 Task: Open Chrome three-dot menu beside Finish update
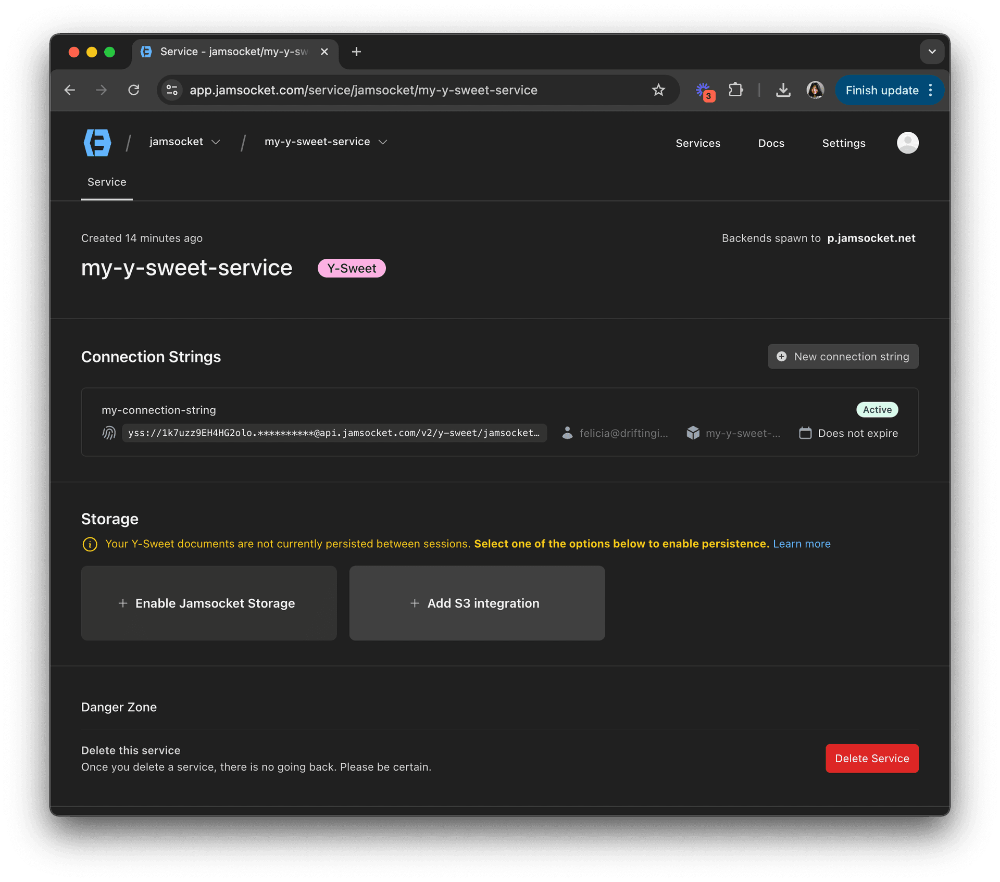tap(930, 90)
